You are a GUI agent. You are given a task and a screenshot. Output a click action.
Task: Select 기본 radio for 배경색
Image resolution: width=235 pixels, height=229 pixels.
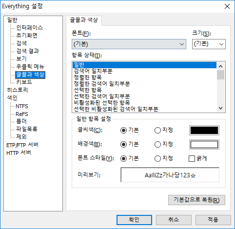coord(123,144)
